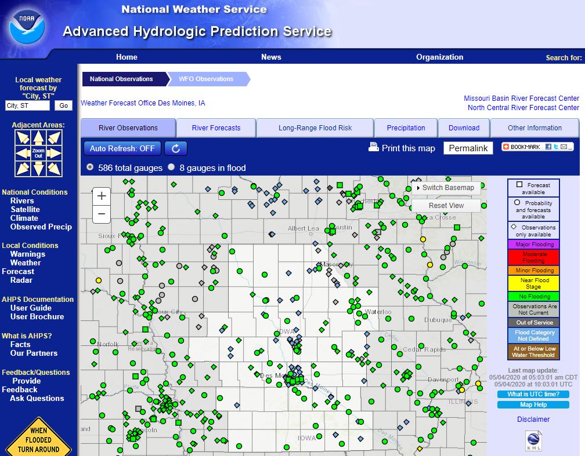Open North Central River Forecast Center link

coord(523,108)
